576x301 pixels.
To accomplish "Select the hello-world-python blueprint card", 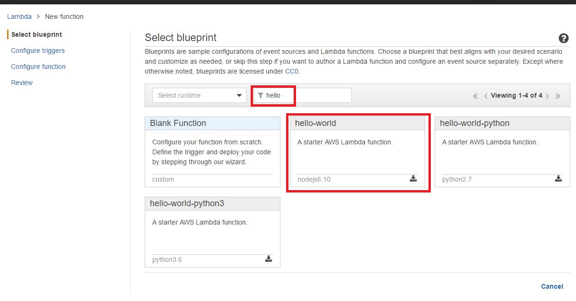I will point(502,151).
